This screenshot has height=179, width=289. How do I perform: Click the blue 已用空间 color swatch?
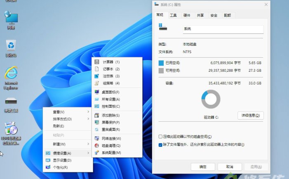tap(161, 63)
